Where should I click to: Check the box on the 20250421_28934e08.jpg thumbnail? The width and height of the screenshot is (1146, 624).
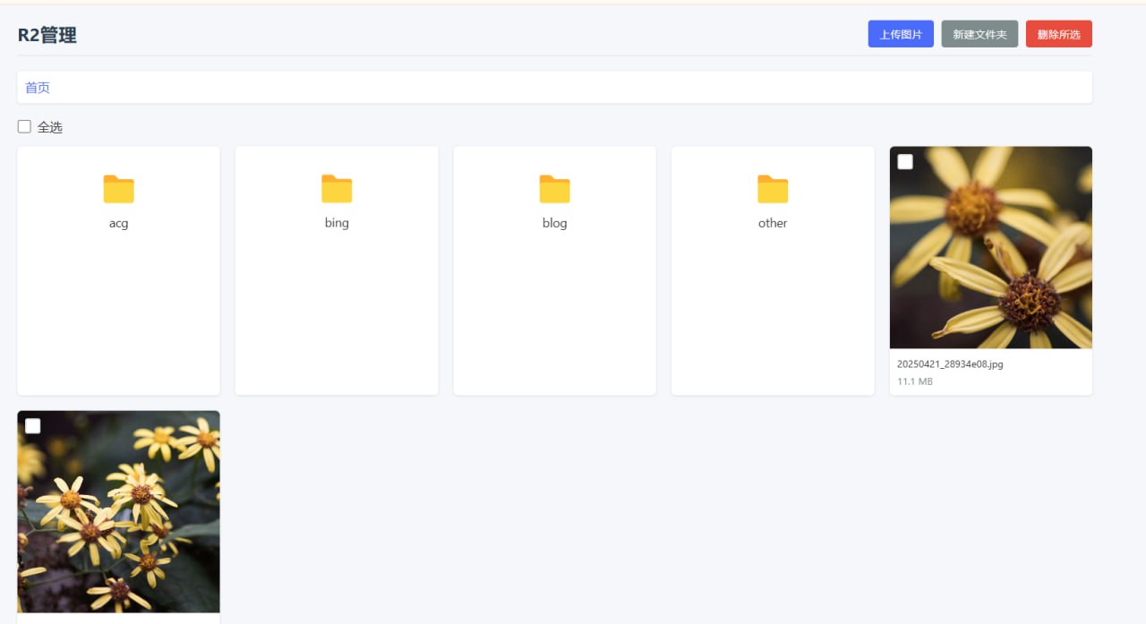[904, 161]
